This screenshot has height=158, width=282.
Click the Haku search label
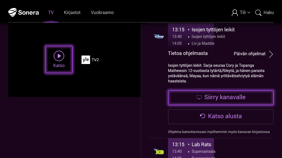pos(269,13)
